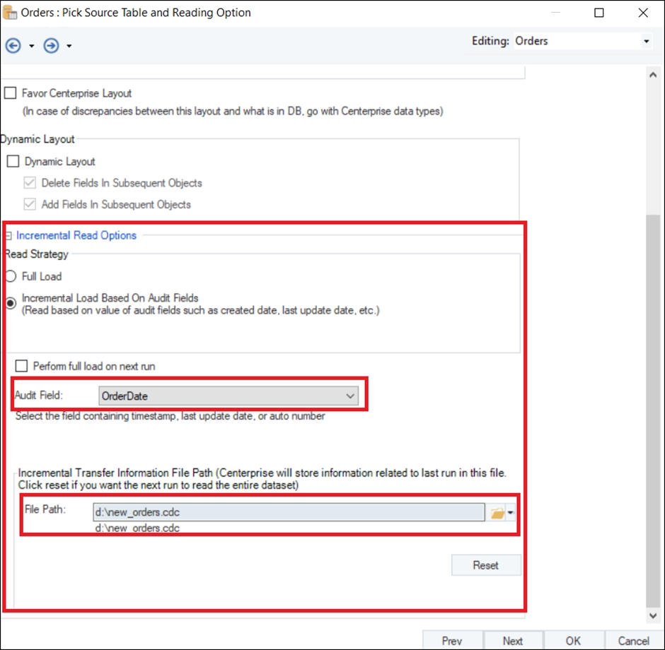The height and width of the screenshot is (650, 665).
Task: Select Incremental Load Based On Audit Fields
Action: (11, 303)
